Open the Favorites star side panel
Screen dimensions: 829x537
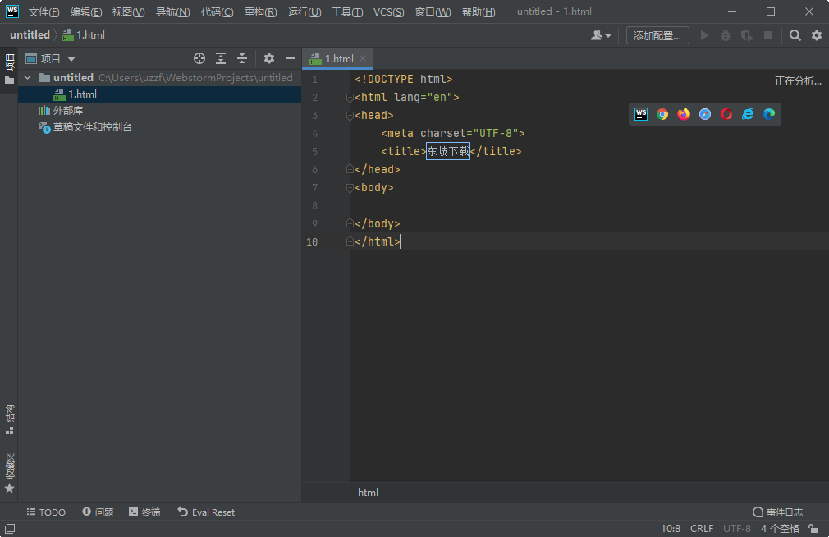tap(10, 473)
